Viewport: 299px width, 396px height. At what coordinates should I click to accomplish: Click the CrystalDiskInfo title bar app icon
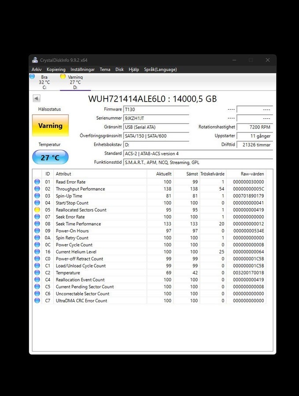[x=35, y=60]
